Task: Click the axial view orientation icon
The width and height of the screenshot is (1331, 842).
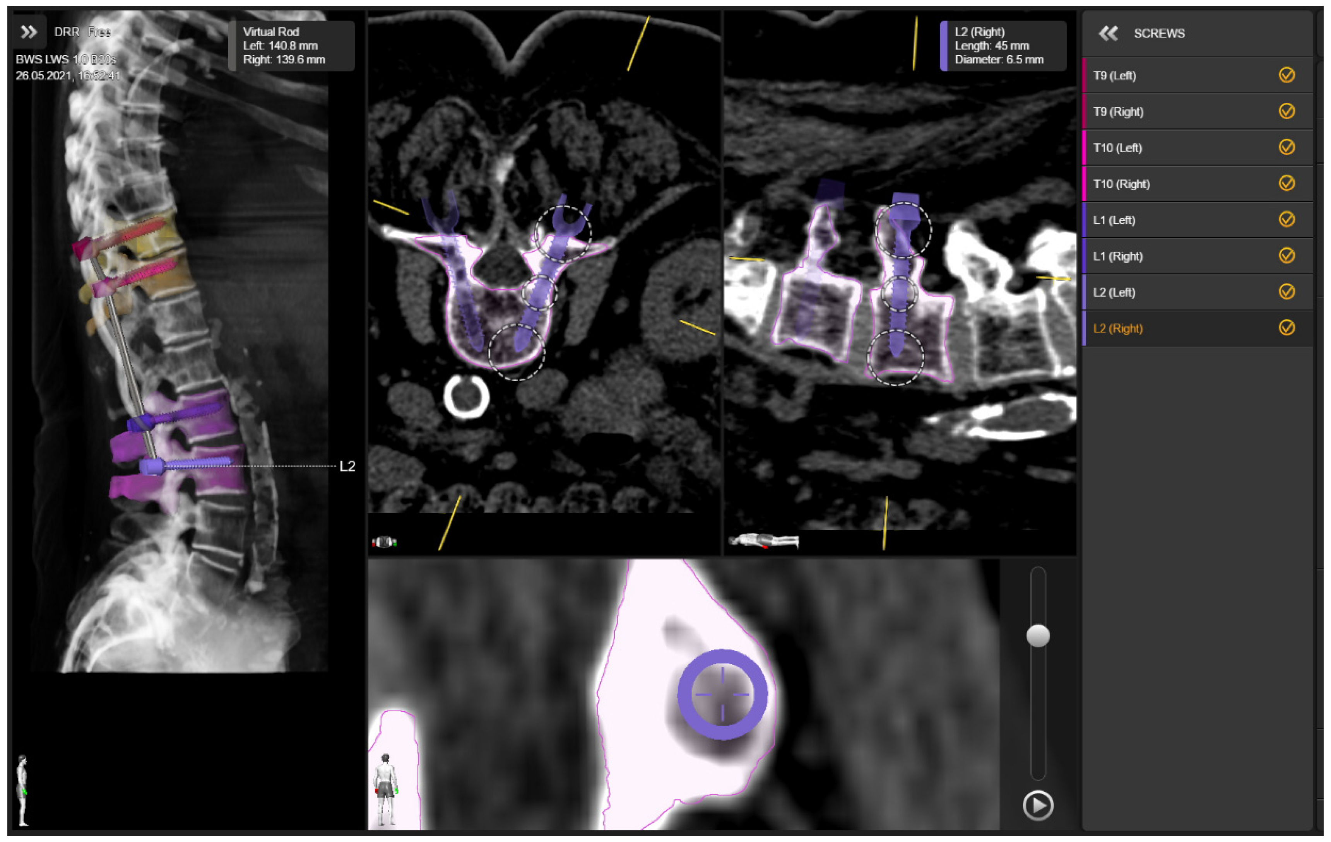Action: coord(384,542)
